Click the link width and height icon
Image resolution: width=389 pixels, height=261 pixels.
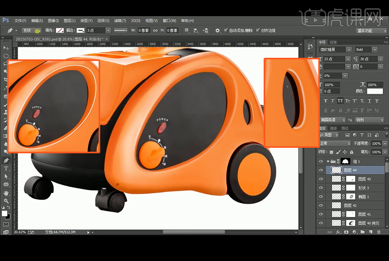[155, 30]
